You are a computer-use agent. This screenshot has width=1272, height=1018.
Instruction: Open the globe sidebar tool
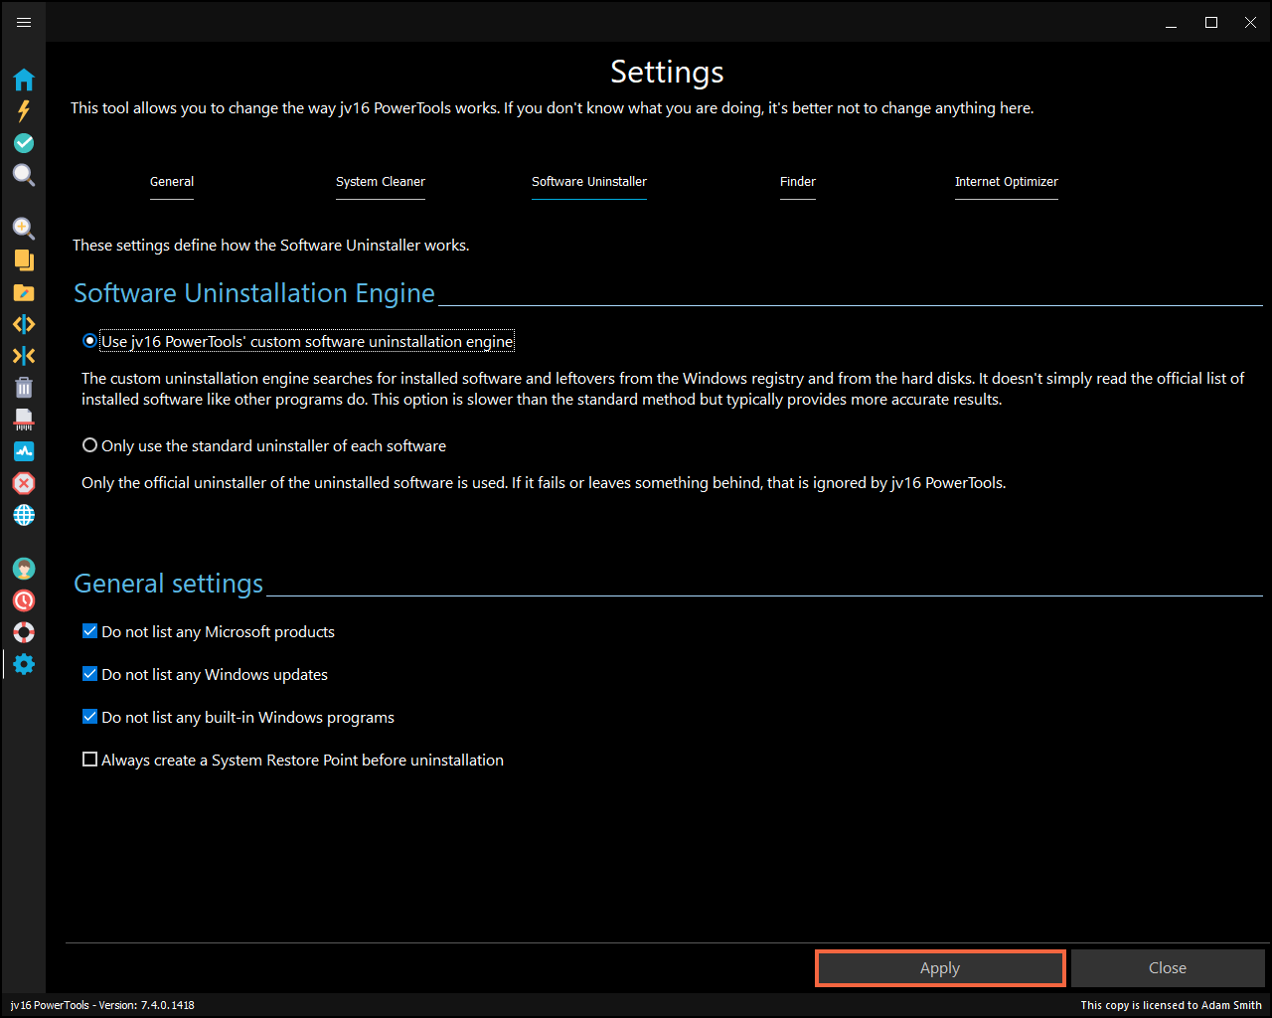[24, 515]
